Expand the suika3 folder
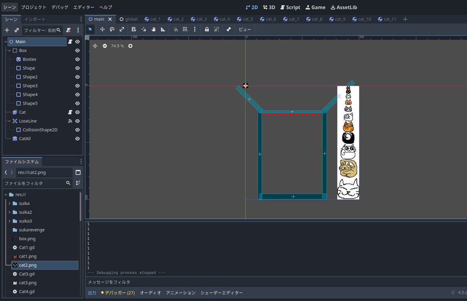467x301 pixels. (x=9, y=221)
